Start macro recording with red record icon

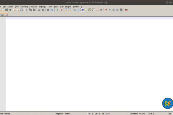tap(106, 10)
